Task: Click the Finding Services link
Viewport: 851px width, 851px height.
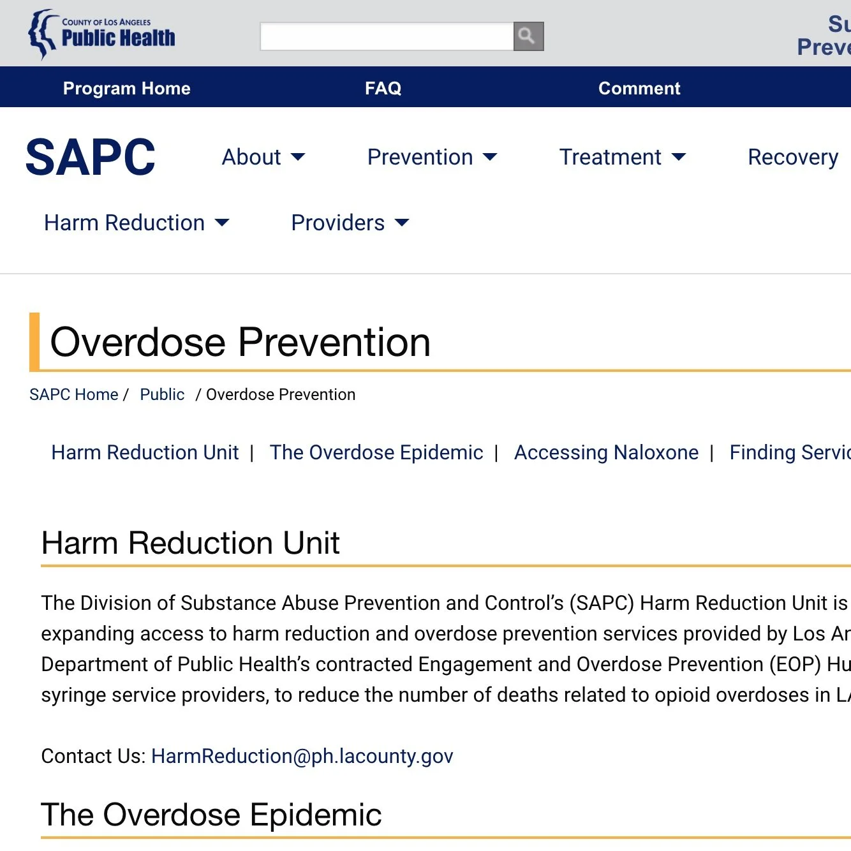Action: click(790, 452)
